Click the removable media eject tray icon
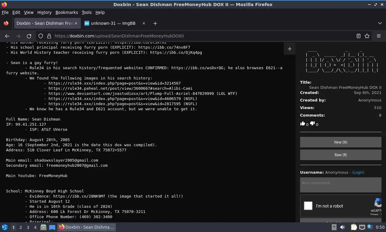Viewport: 386px width, 232px height. (334, 227)
